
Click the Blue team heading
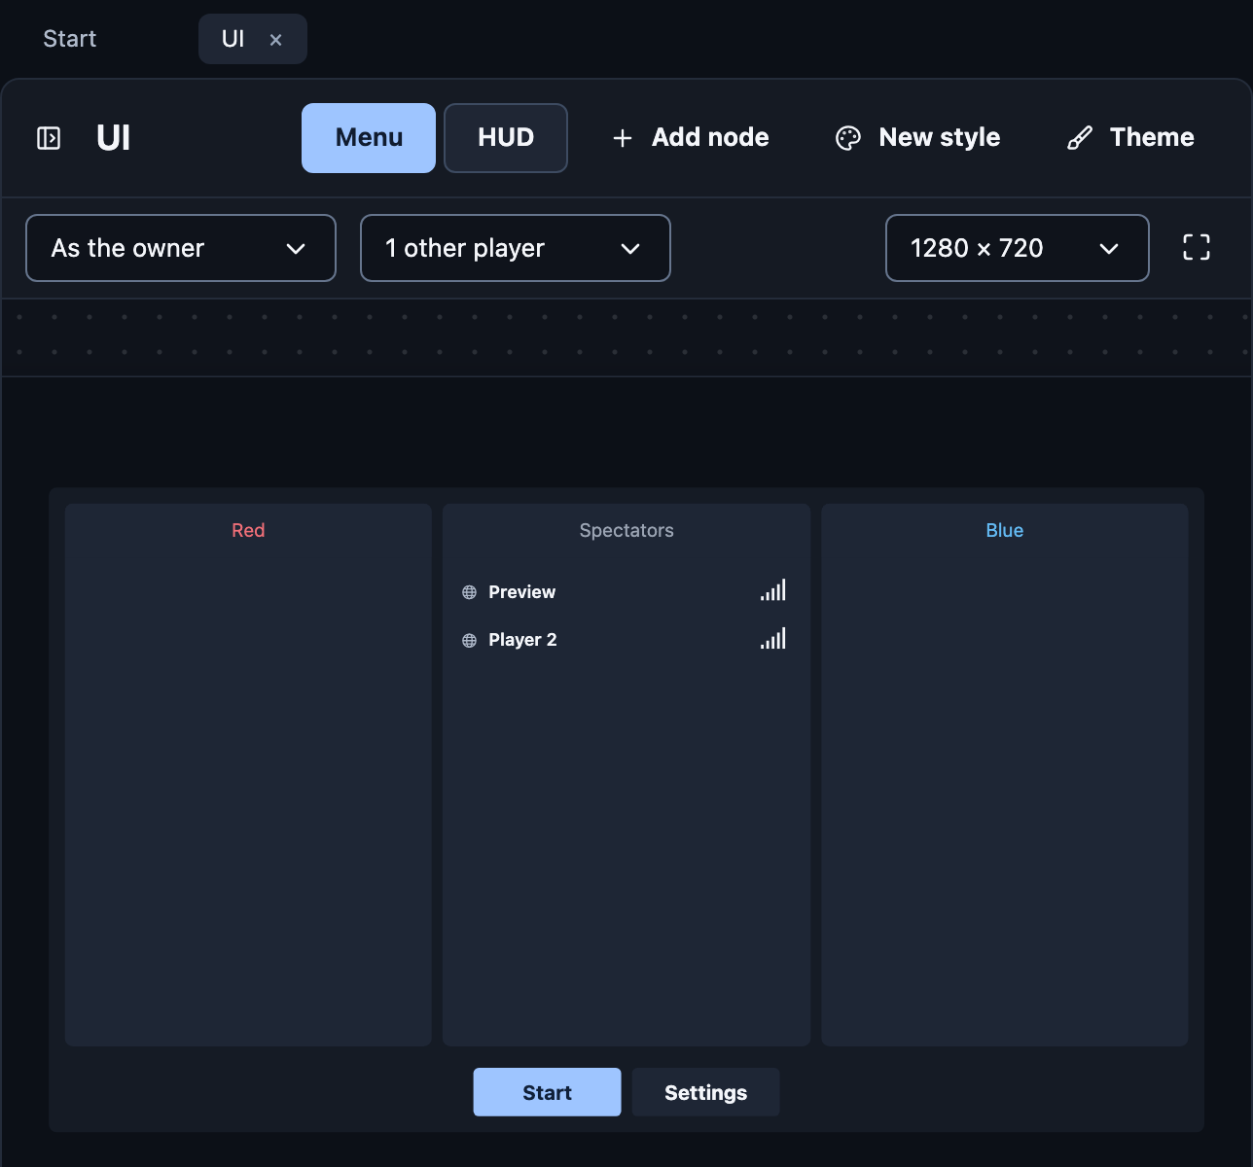coord(1005,530)
